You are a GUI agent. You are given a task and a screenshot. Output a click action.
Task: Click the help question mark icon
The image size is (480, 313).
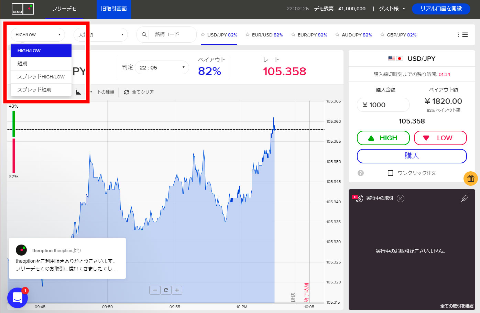point(360,173)
